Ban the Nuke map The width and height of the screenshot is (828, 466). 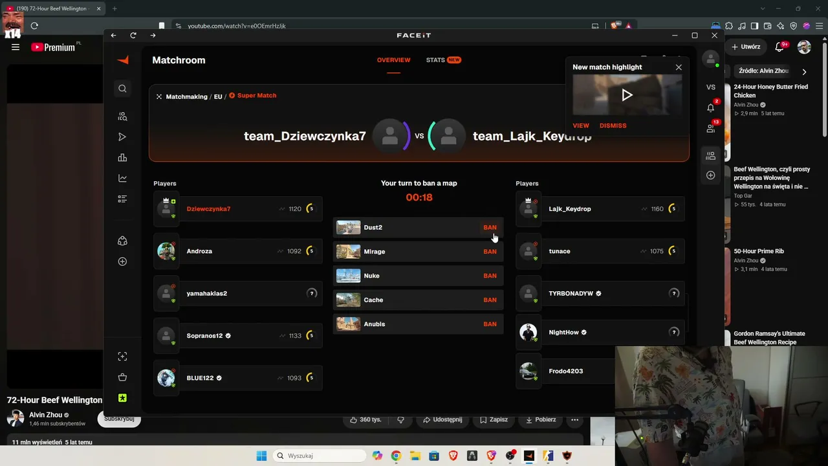[490, 276]
